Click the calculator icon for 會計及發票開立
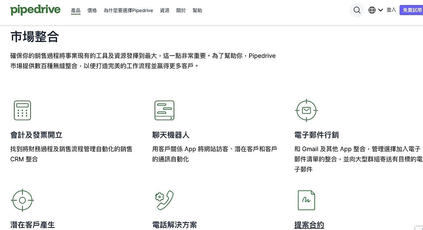Screen dimensions: 423x230 [22, 110]
